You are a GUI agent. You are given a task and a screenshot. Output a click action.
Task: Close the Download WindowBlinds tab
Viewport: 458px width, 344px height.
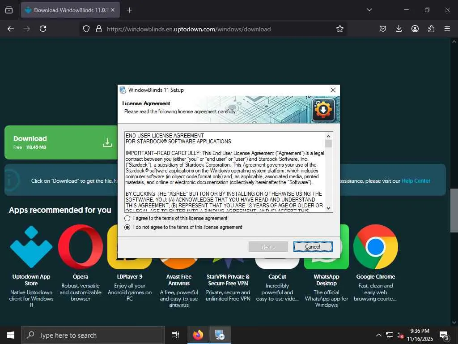(113, 10)
